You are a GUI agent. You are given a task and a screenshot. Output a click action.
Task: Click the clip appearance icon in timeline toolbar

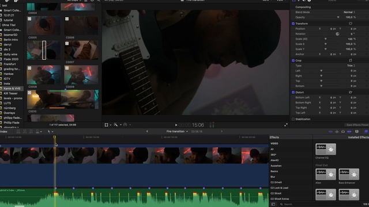click(37, 132)
